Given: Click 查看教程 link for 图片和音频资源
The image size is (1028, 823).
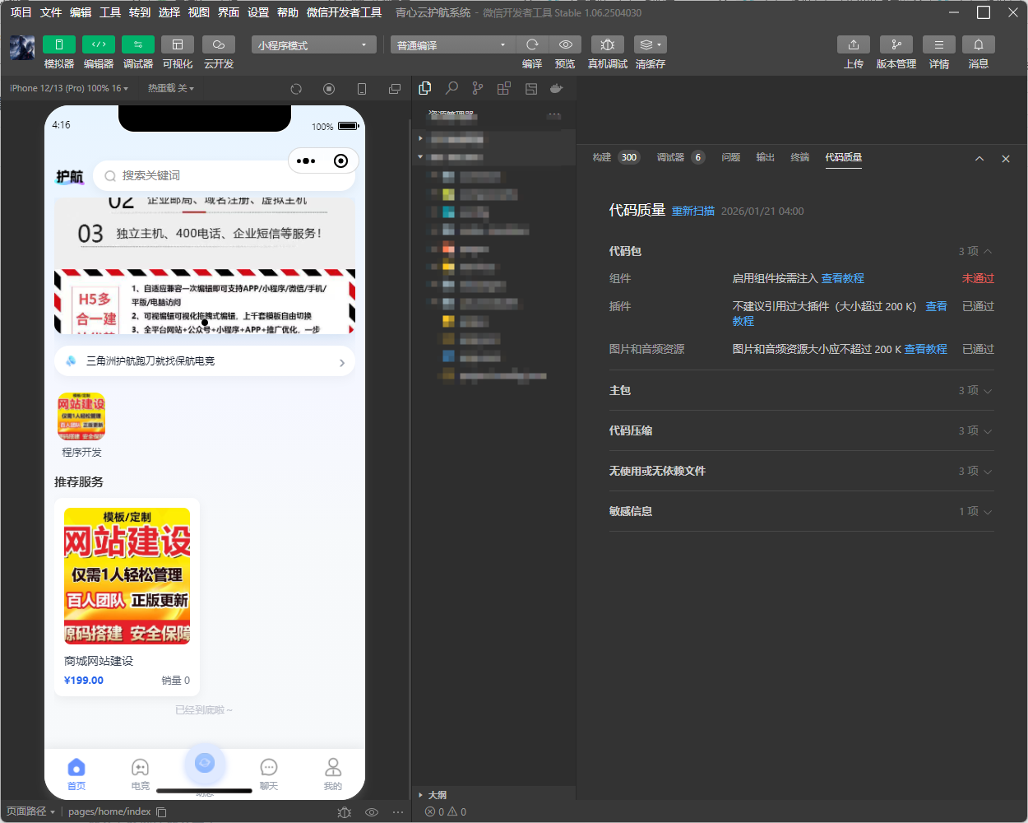Looking at the screenshot, I should [925, 349].
